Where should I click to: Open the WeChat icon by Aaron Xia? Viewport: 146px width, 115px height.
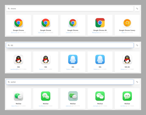(19, 96)
